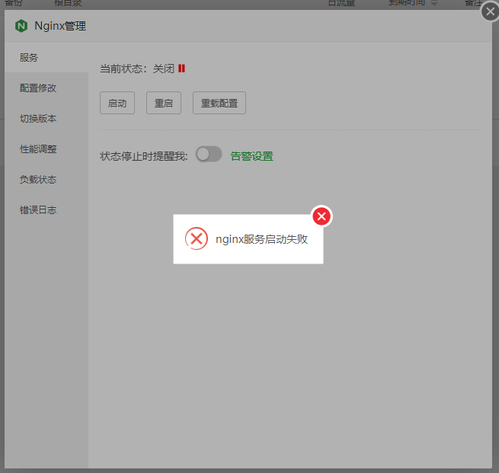Open the 切换版本 tab
The width and height of the screenshot is (499, 473).
[x=46, y=119]
